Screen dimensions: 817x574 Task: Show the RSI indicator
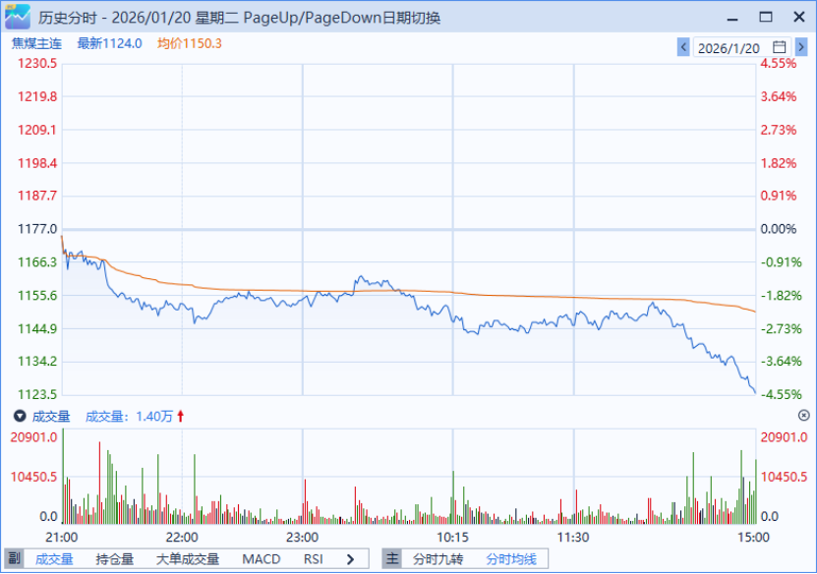314,559
